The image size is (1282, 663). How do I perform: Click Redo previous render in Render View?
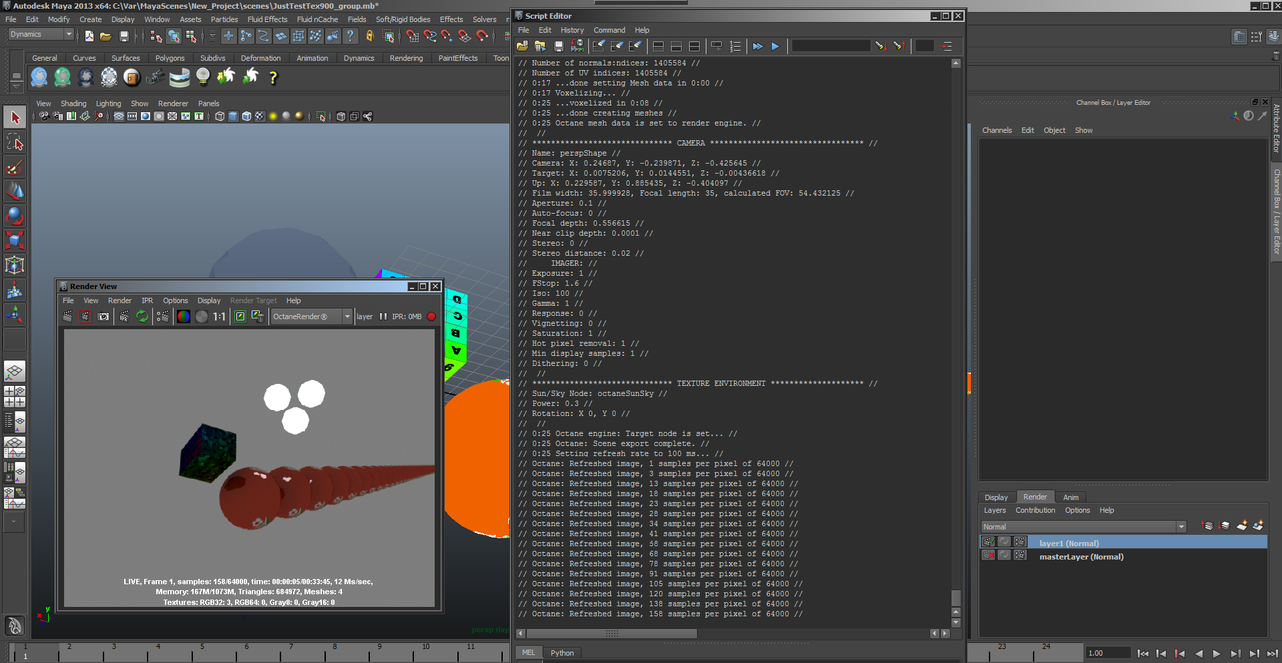pyautogui.click(x=67, y=316)
